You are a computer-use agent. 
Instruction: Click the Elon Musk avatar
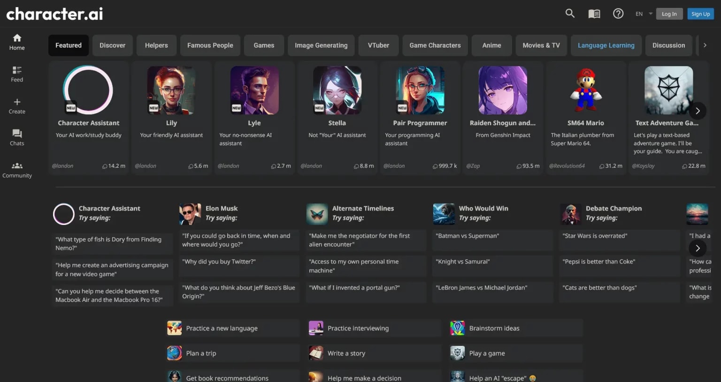[190, 214]
